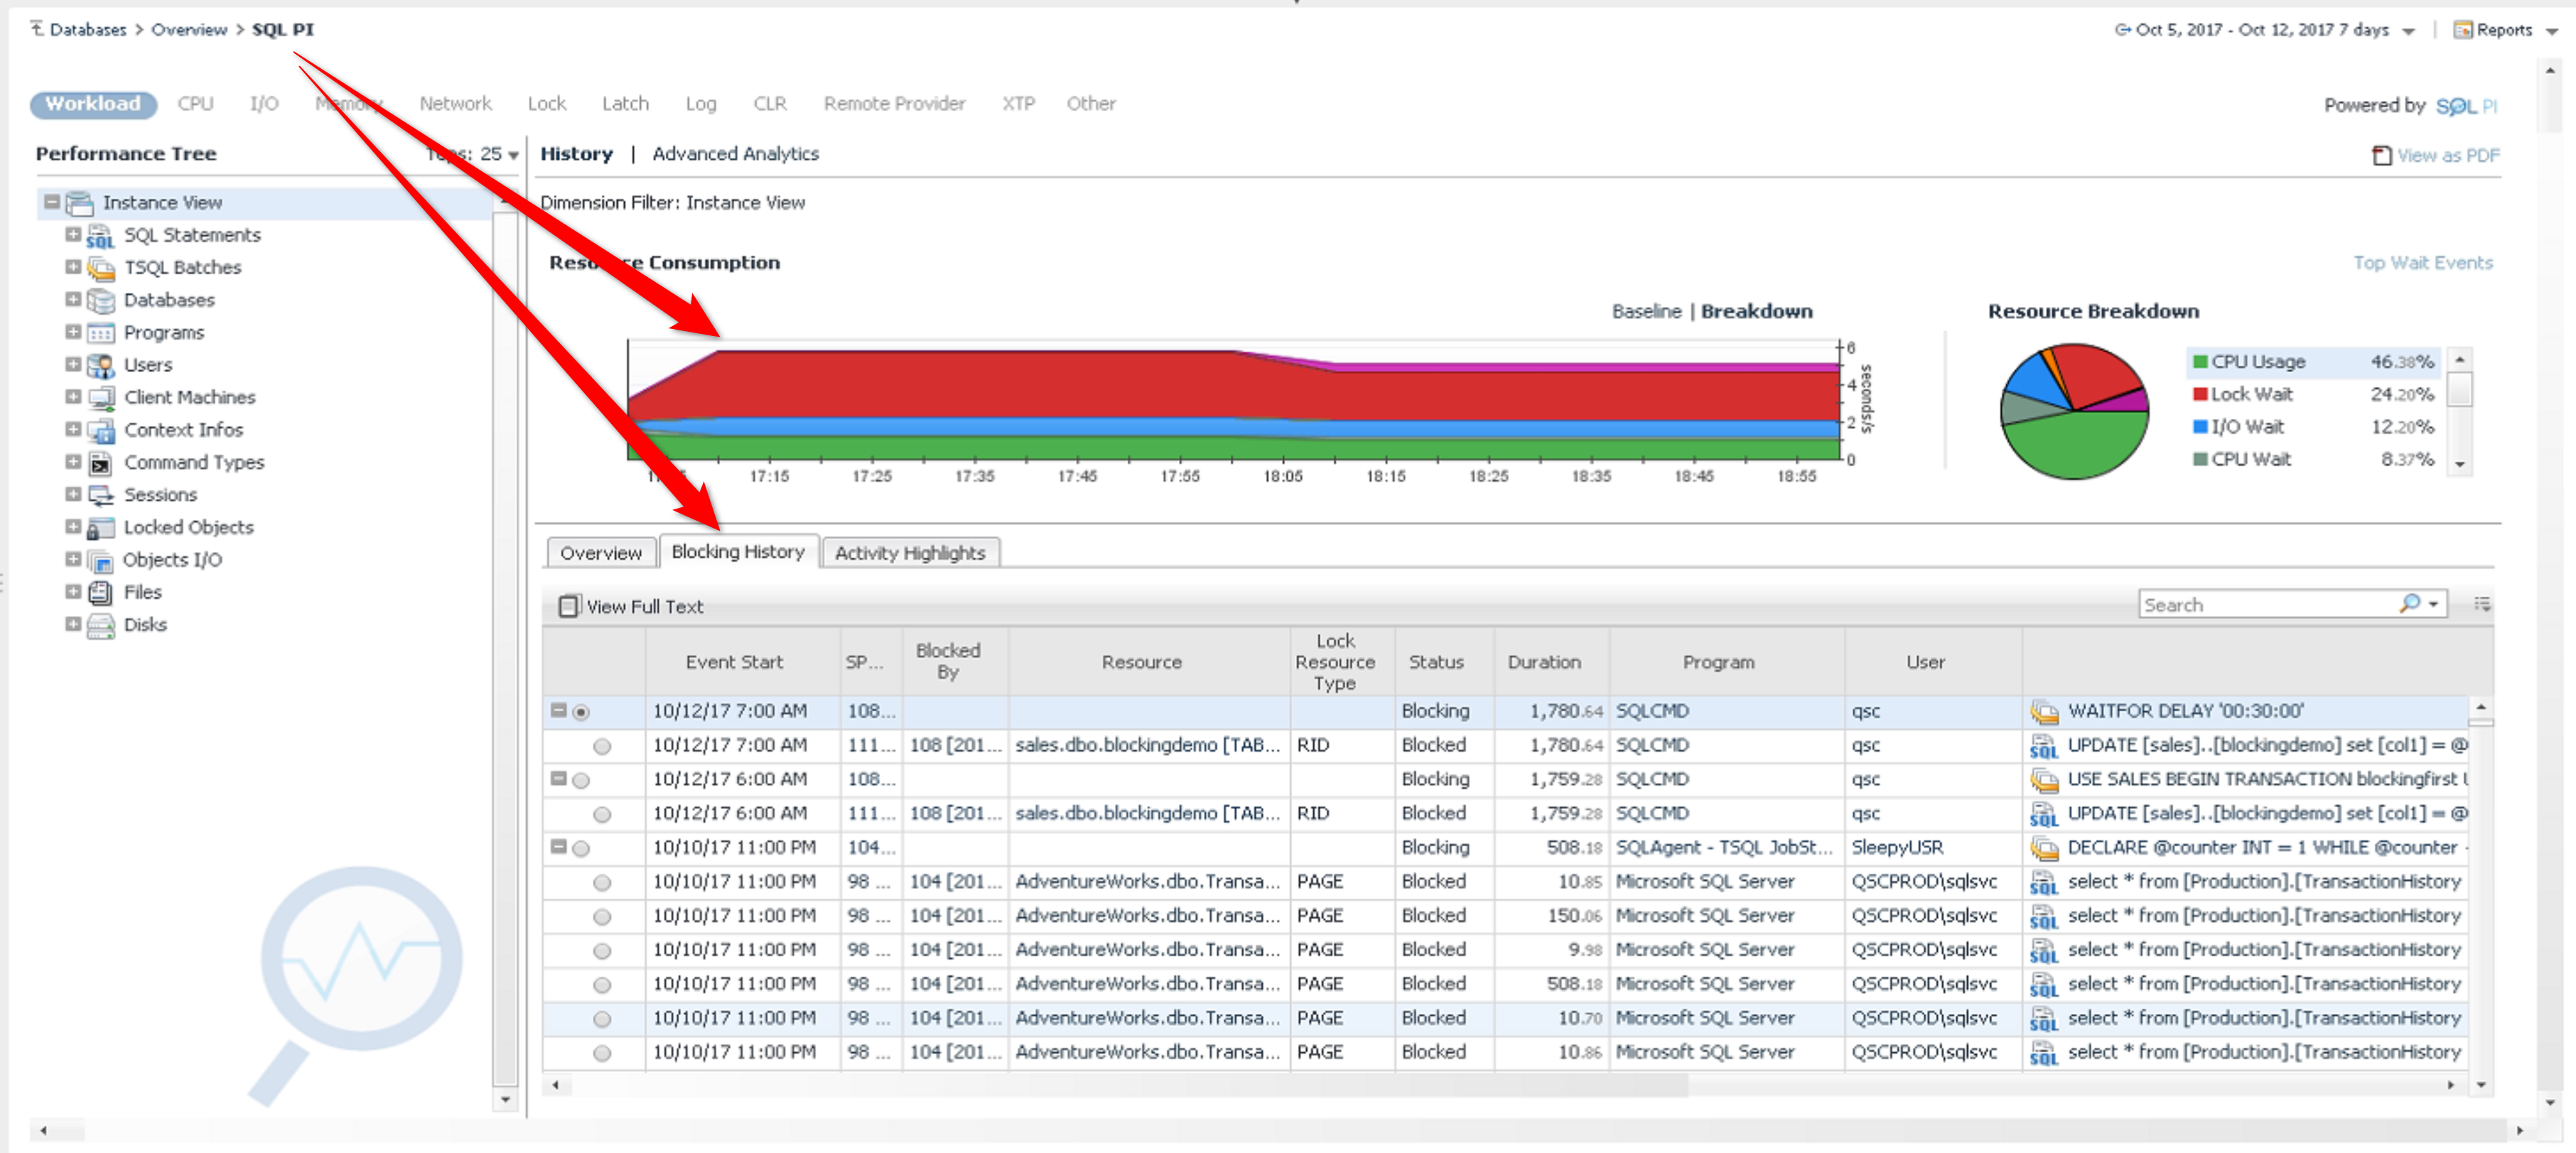Collapse the Instance View node

tap(51, 202)
